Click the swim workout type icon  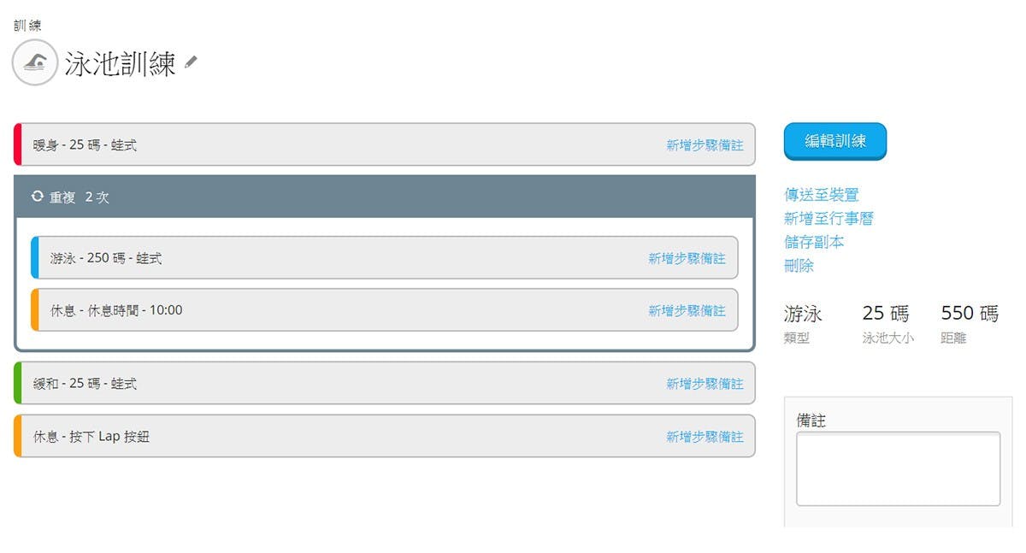35,62
